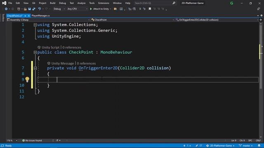Click the No issues found indicator
The image size is (264, 148).
(32, 141)
